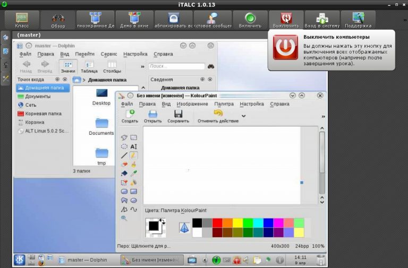Open the top iTALC sidebar panel icon

(5, 38)
